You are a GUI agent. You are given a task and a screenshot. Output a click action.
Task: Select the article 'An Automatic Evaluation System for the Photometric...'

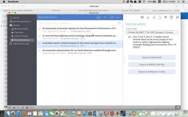click(80, 30)
